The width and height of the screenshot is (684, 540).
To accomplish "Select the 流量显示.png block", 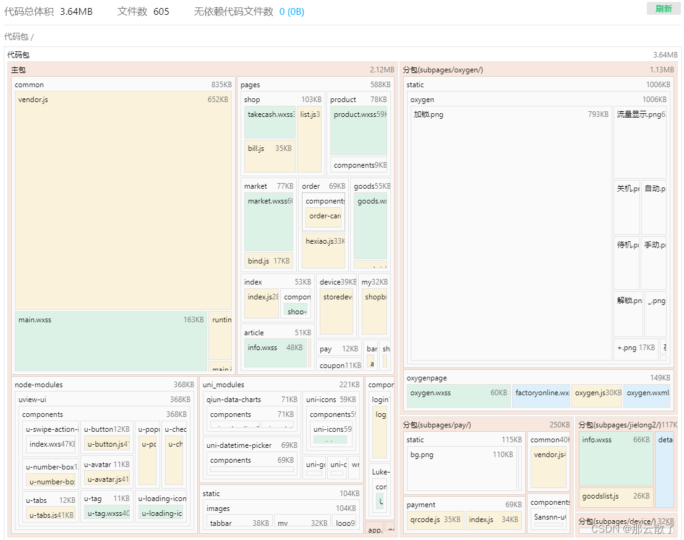I will (x=640, y=142).
